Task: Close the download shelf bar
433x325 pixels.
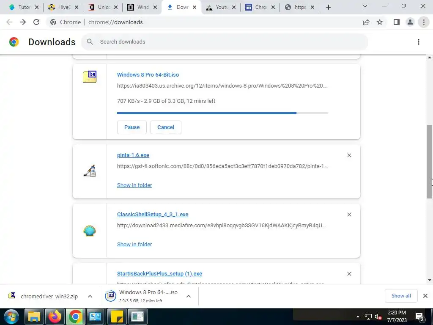Action: (x=425, y=296)
